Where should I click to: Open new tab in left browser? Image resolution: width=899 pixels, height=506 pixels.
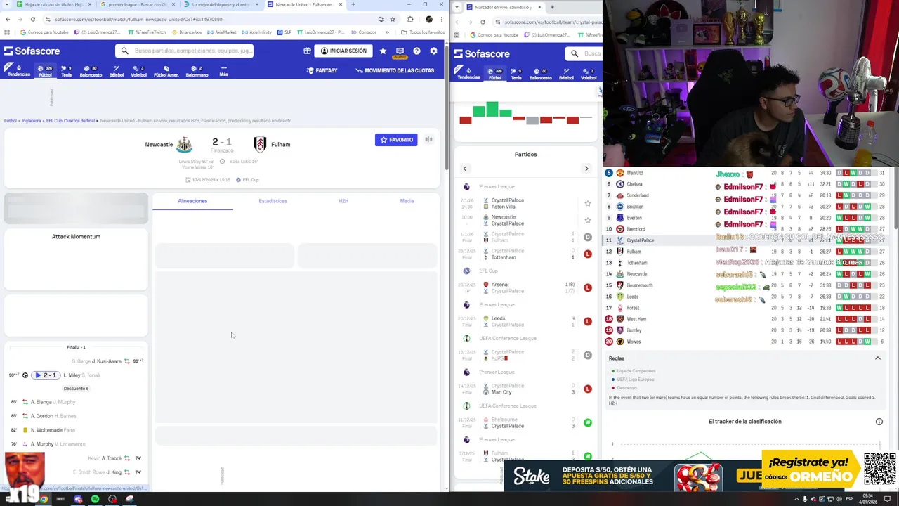coord(353,4)
